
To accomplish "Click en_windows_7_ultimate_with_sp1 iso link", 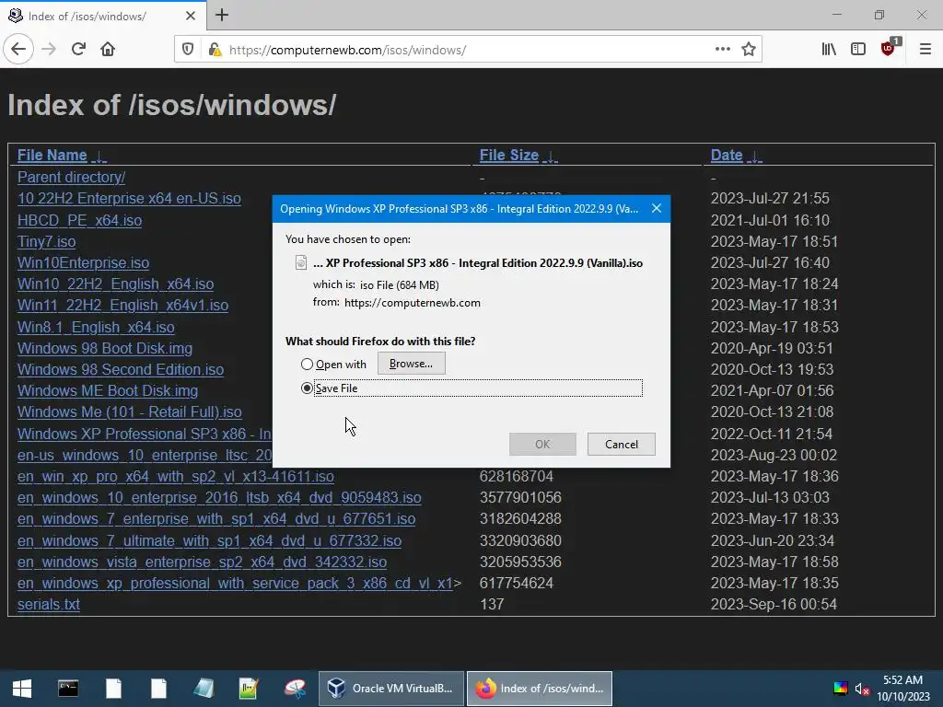I will click(x=209, y=540).
